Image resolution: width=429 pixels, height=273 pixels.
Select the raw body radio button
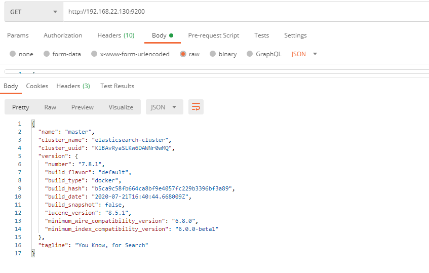coord(183,54)
